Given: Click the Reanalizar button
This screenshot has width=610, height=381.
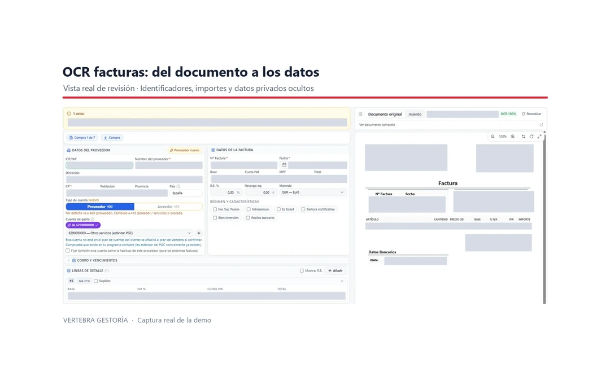Looking at the screenshot, I should pos(531,114).
